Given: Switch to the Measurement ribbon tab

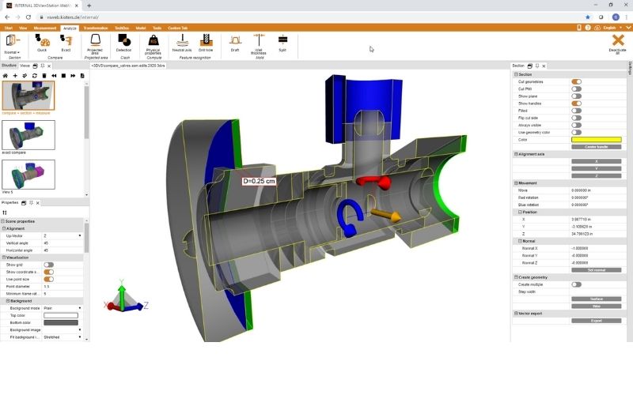Looking at the screenshot, I should [45, 28].
